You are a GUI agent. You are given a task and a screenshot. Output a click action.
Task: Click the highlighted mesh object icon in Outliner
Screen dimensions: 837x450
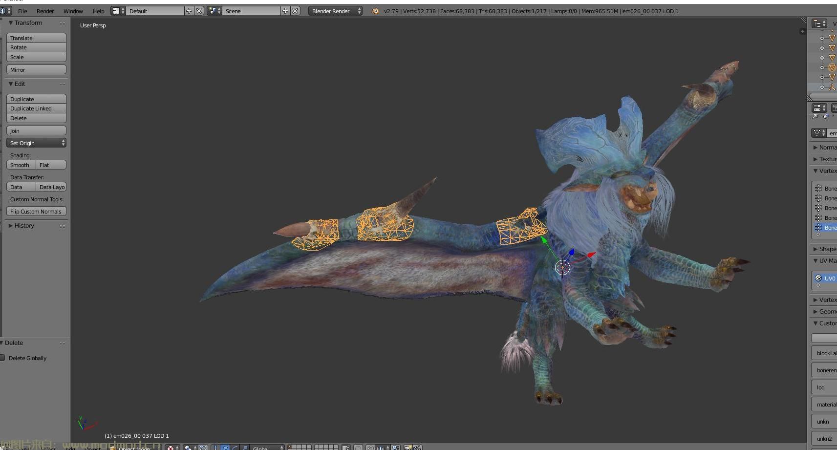pos(832,67)
